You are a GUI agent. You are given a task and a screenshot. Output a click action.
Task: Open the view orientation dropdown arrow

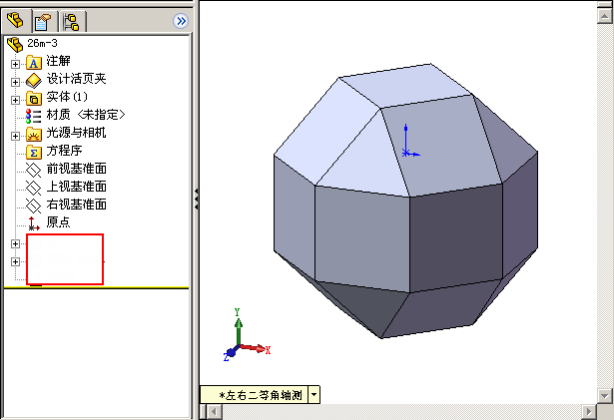[314, 395]
